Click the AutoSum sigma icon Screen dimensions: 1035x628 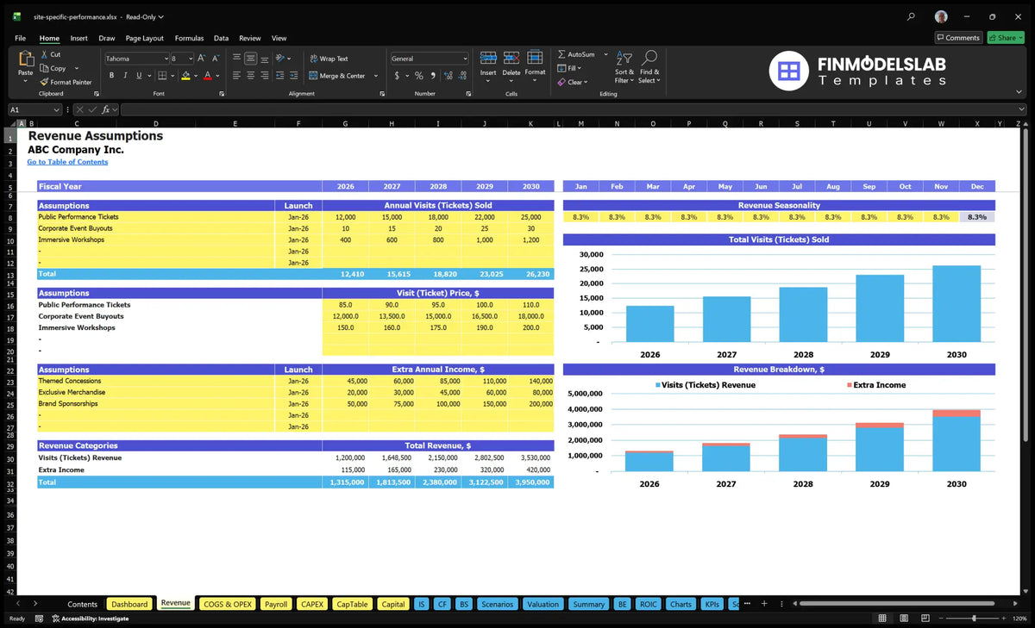coord(561,54)
